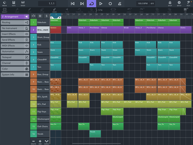Open the Routing inspector section
The image size is (193, 145).
tap(15, 23)
